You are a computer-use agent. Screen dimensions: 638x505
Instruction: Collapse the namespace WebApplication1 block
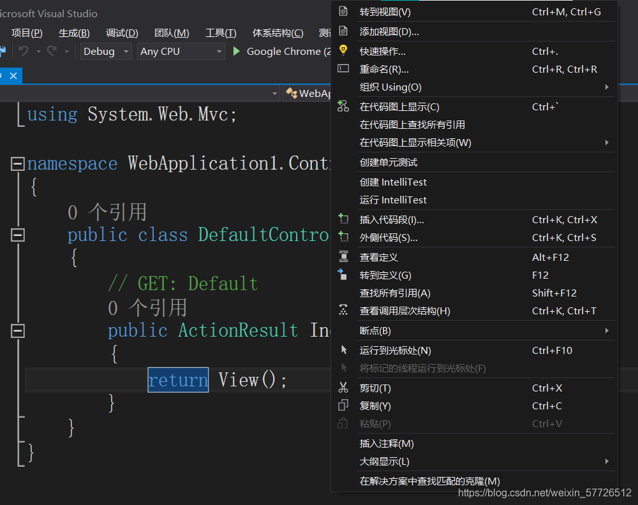[17, 164]
